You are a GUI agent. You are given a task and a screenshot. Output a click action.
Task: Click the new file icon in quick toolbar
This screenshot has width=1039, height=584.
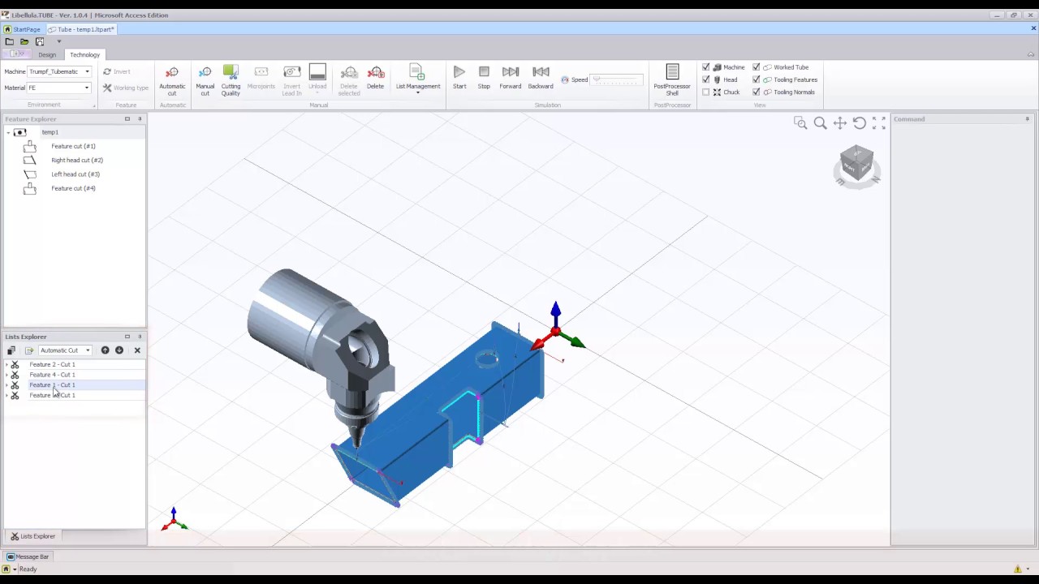9,41
